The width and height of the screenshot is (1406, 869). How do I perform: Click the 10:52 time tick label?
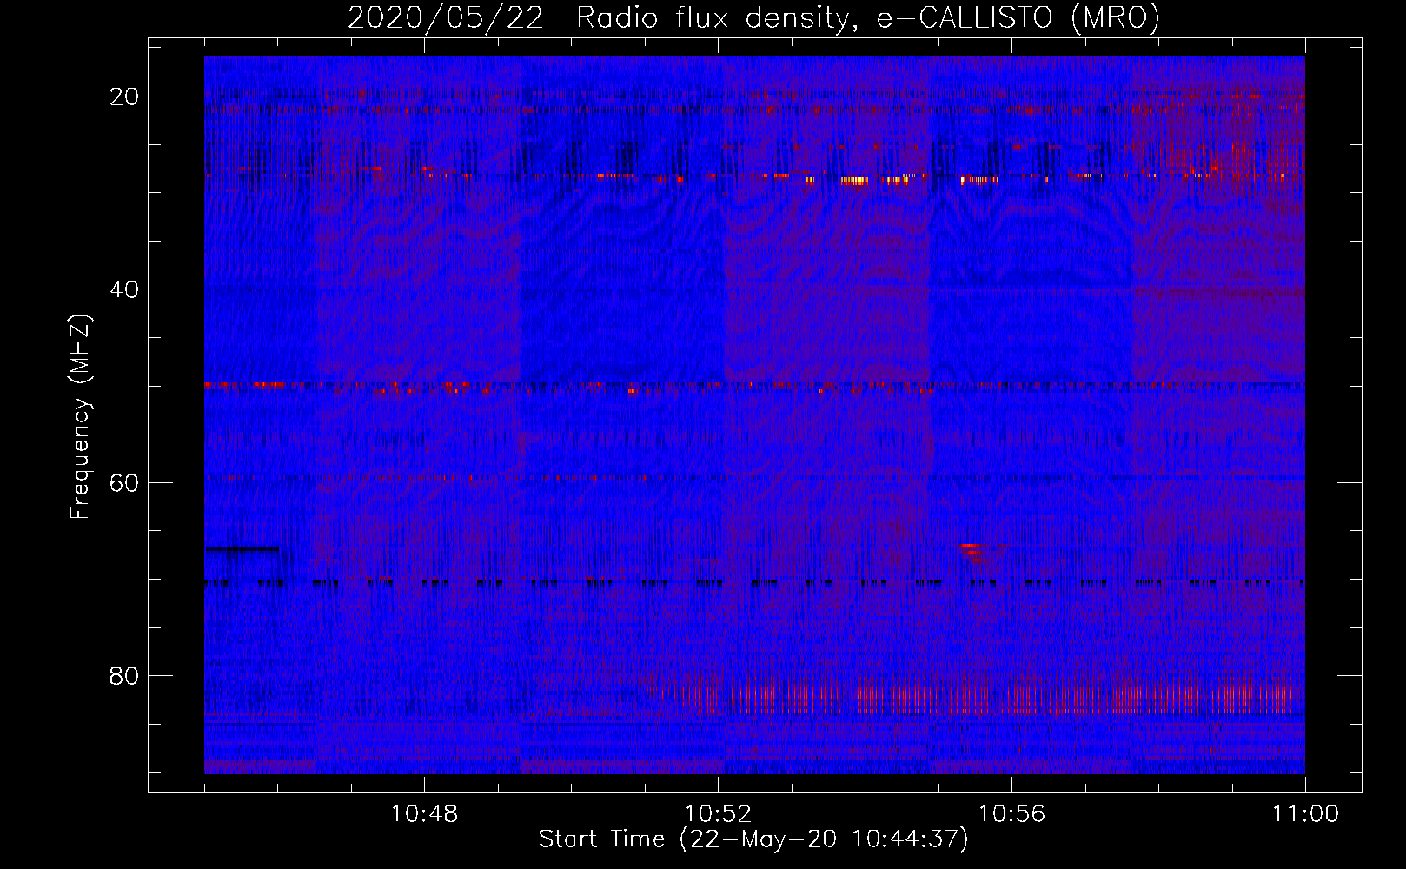[718, 814]
